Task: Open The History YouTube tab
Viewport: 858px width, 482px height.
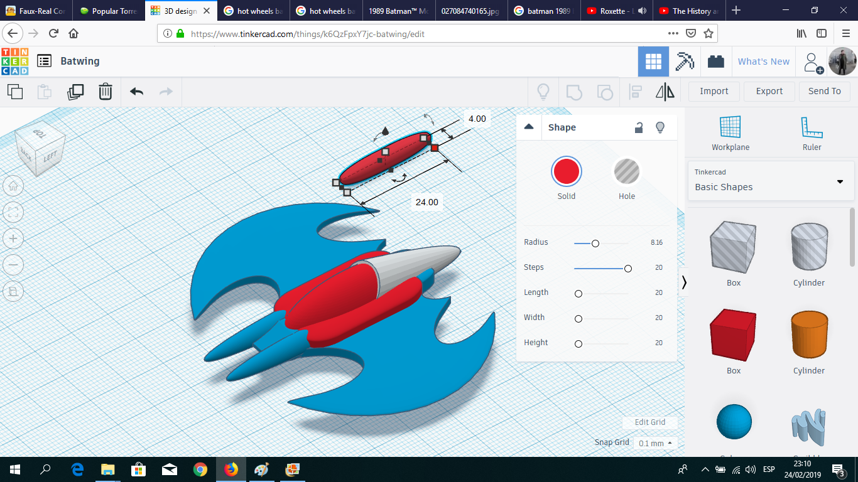Action: click(688, 11)
